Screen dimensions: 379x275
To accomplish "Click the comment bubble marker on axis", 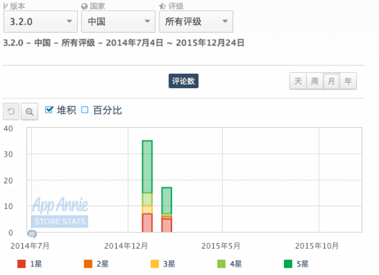I will [x=32, y=234].
